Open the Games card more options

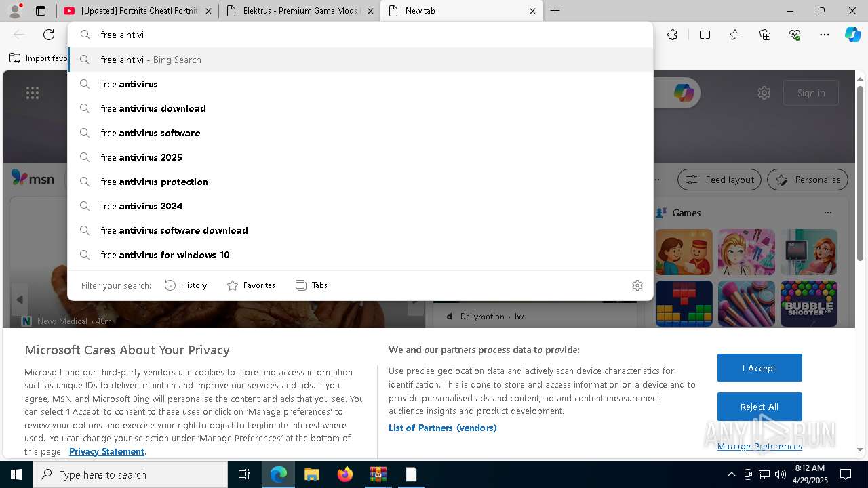click(827, 213)
